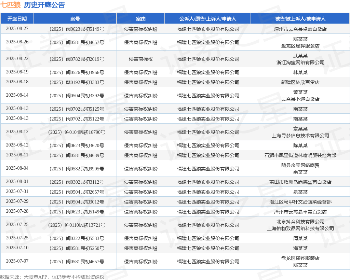Click defendant 陈某某
The width and height of the screenshot is (350, 280).
[300, 145]
